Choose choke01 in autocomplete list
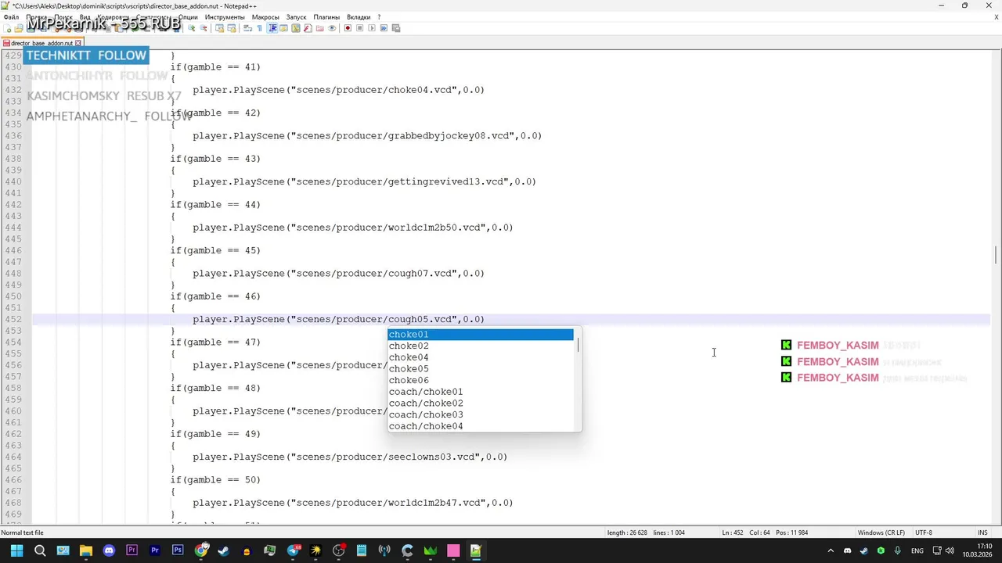 pyautogui.click(x=481, y=335)
